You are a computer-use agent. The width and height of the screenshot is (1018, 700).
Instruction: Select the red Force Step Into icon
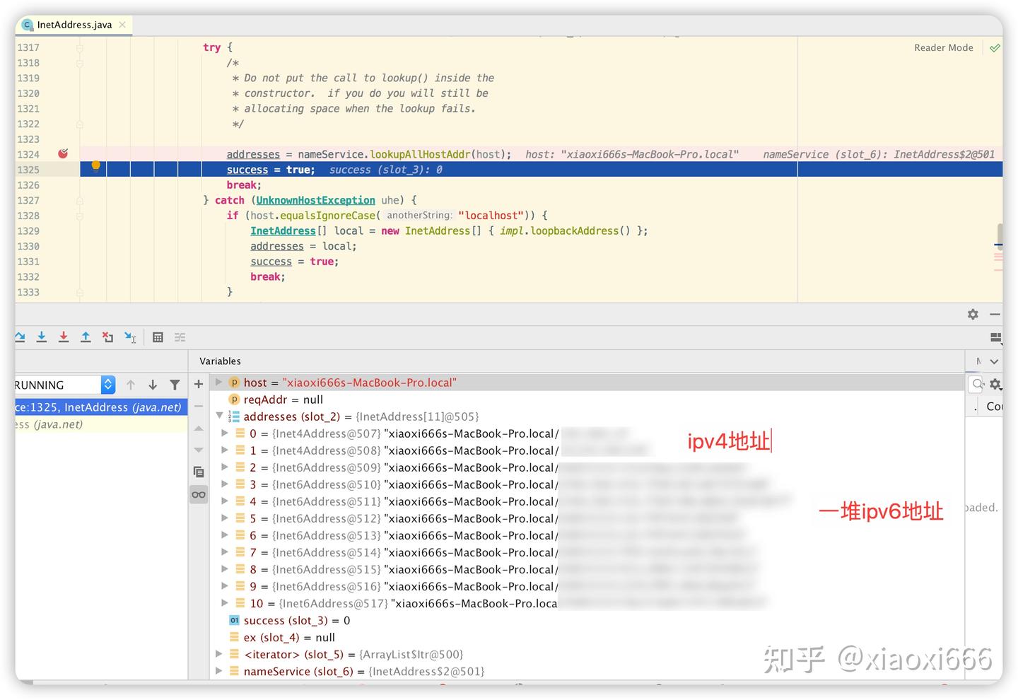coord(64,337)
